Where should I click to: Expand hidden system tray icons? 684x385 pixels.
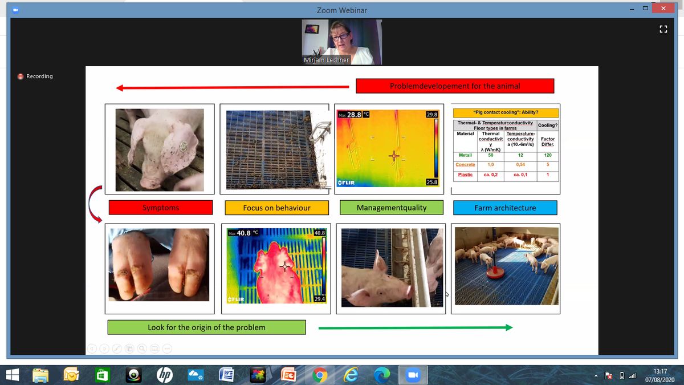pos(596,376)
